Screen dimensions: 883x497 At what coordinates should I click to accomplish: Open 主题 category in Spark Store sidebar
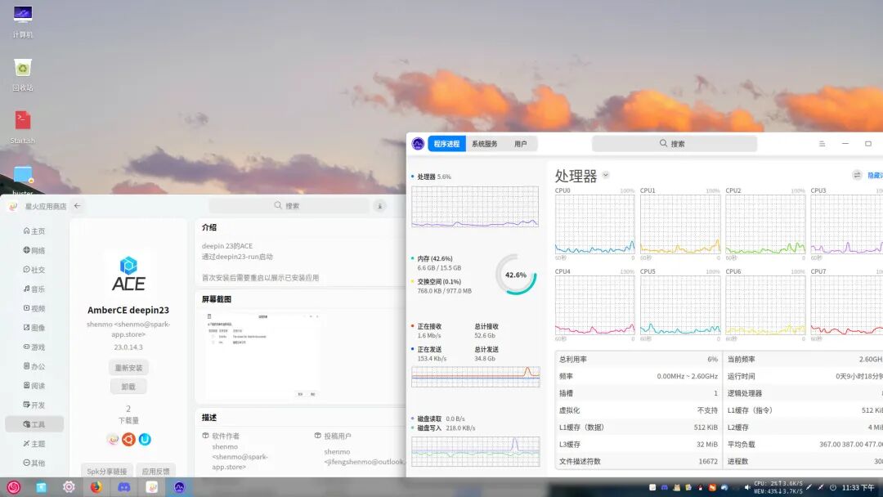(34, 444)
